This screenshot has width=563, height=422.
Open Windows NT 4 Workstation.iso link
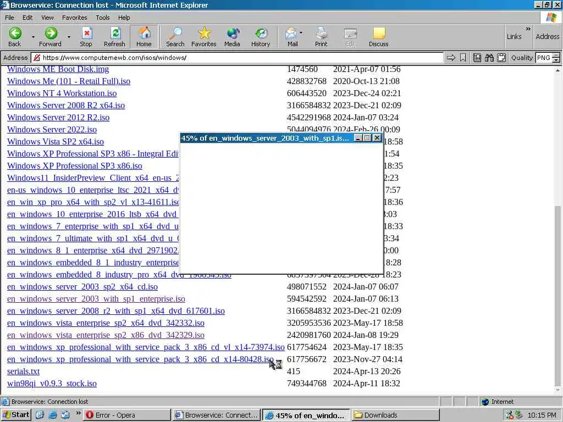(x=62, y=93)
